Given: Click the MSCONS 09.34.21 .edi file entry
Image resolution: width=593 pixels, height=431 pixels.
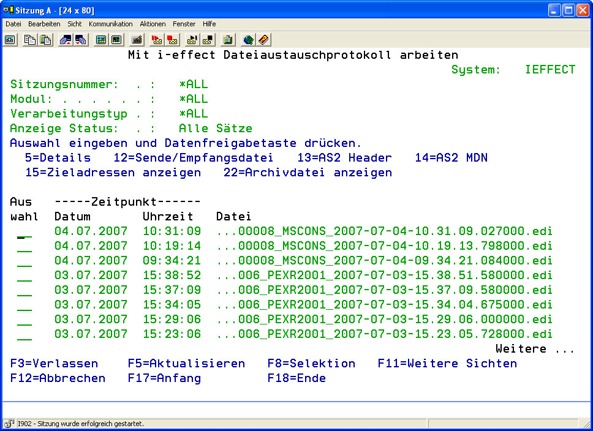Looking at the screenshot, I should coord(384,261).
